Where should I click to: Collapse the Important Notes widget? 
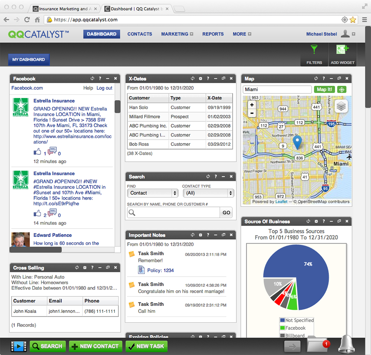pyautogui.click(x=216, y=235)
